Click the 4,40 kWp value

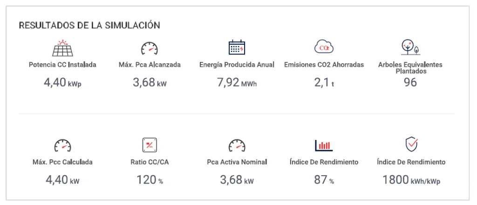point(62,82)
